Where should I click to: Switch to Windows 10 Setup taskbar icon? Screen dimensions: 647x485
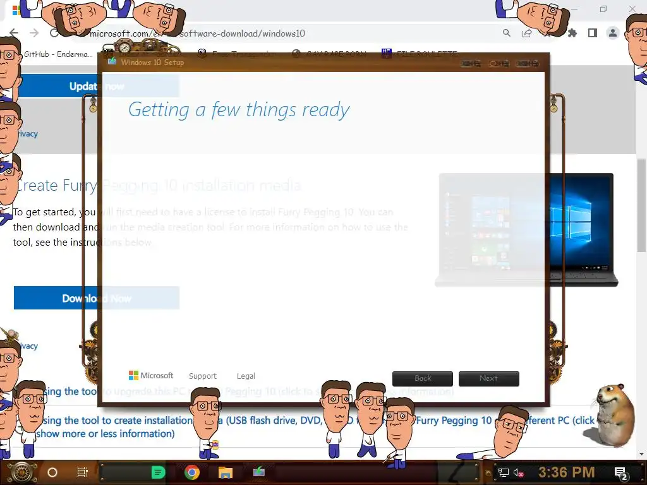coord(258,472)
